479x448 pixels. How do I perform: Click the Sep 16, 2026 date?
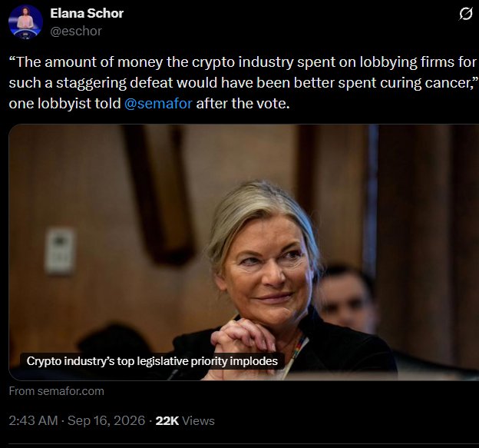[x=106, y=420]
